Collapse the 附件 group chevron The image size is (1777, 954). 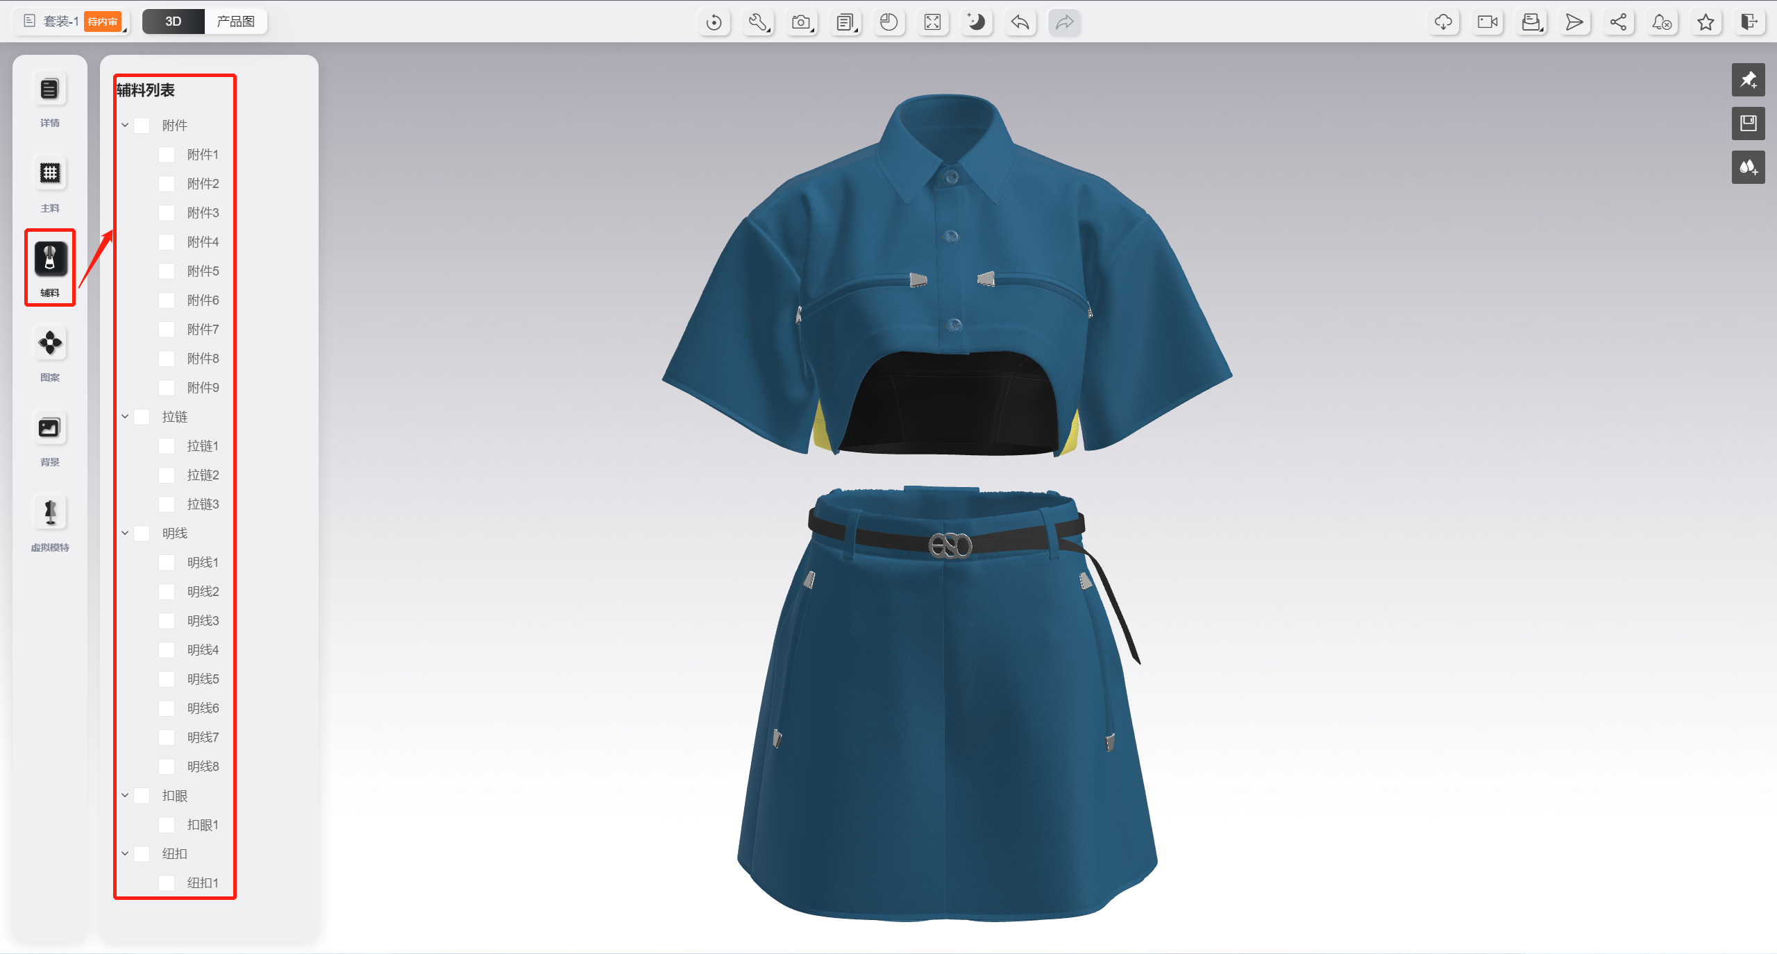(x=125, y=126)
